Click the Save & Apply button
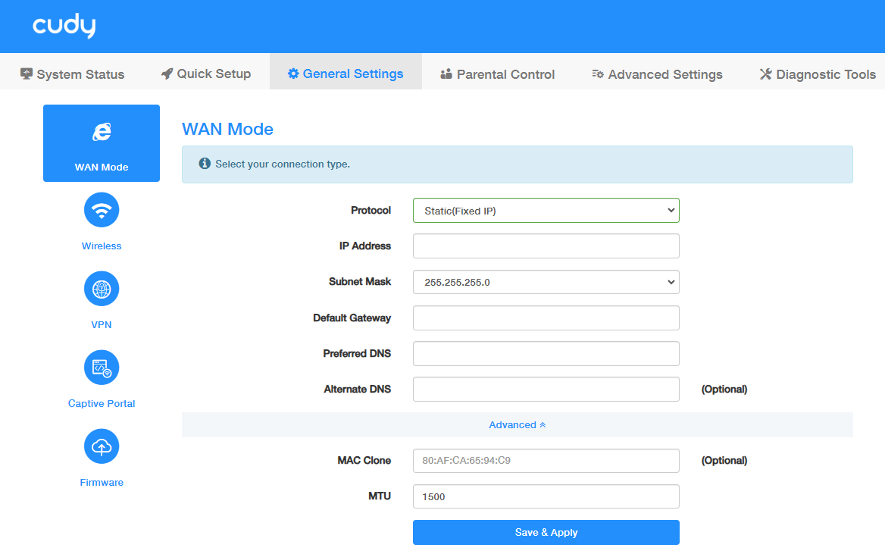 pyautogui.click(x=546, y=533)
